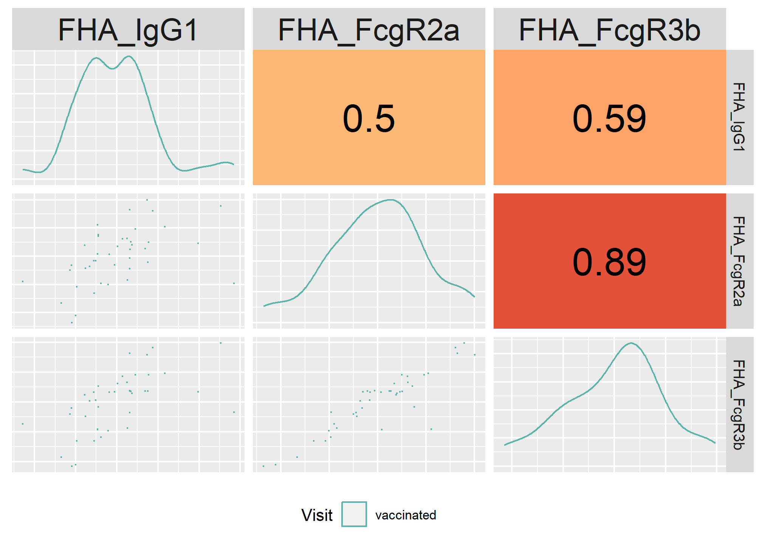Click the FHA_FcgR3b density curve panel
Image resolution: width=762 pixels, height=544 pixels.
point(610,405)
